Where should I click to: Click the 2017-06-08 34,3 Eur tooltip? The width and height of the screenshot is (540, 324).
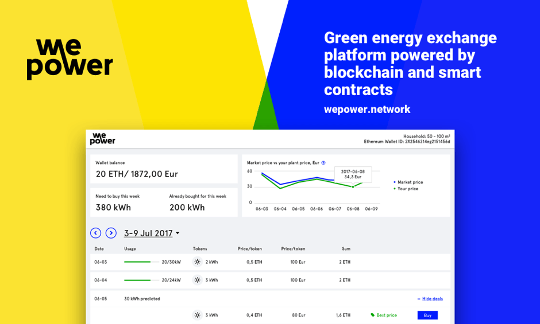(353, 174)
